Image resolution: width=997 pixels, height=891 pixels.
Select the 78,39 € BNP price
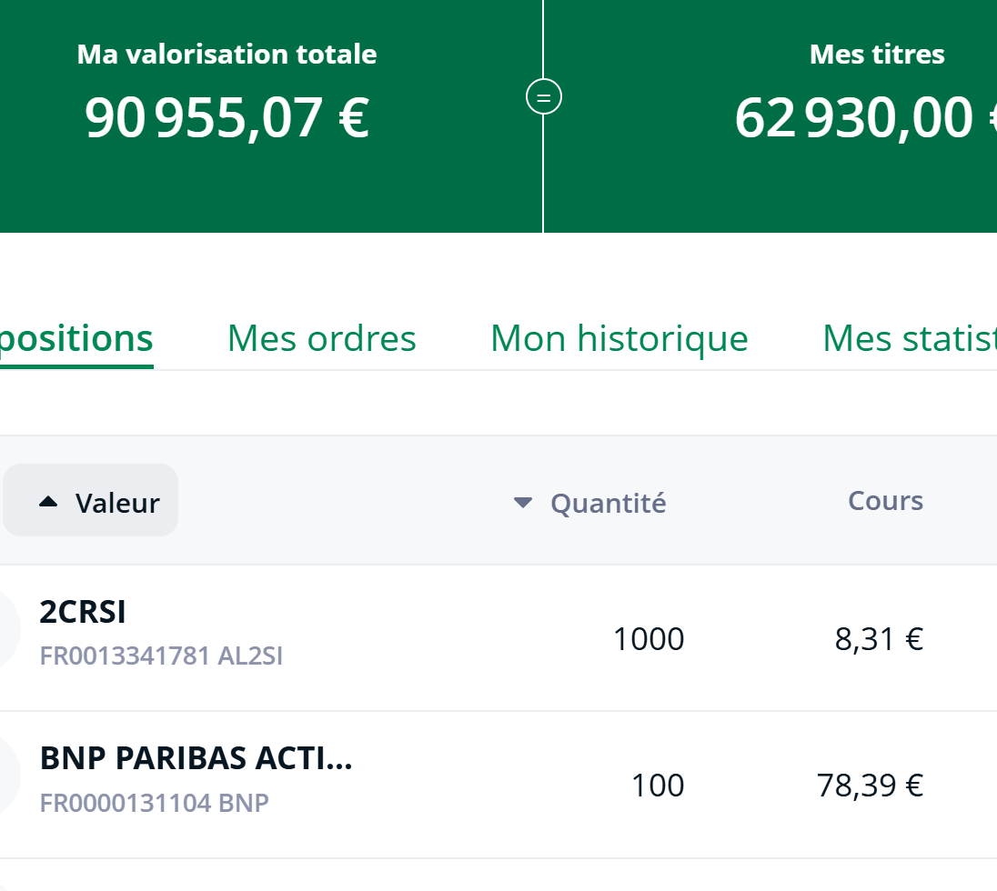pyautogui.click(x=870, y=786)
